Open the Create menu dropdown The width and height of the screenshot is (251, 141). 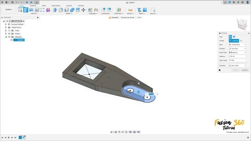pyautogui.click(x=34, y=14)
